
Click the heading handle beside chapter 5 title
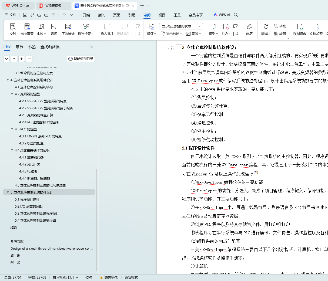(172, 48)
